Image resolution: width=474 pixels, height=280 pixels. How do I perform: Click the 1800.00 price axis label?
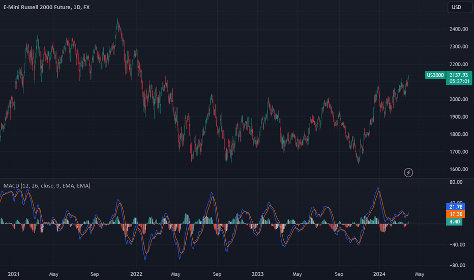459,134
